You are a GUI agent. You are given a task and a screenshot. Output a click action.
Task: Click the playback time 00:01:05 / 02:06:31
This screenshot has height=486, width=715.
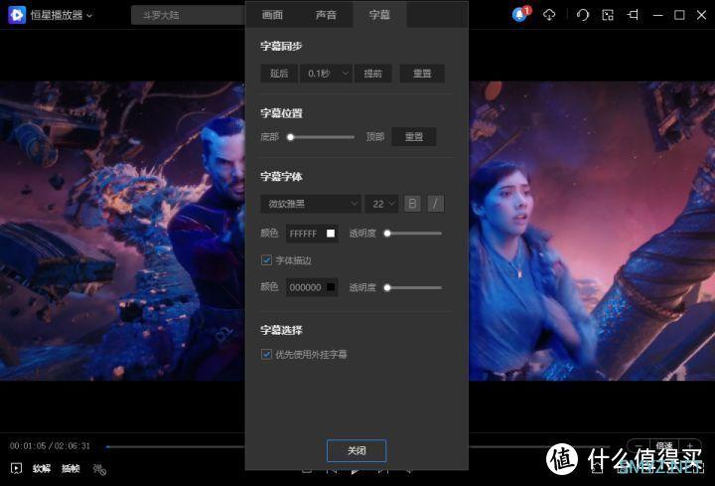(51, 446)
